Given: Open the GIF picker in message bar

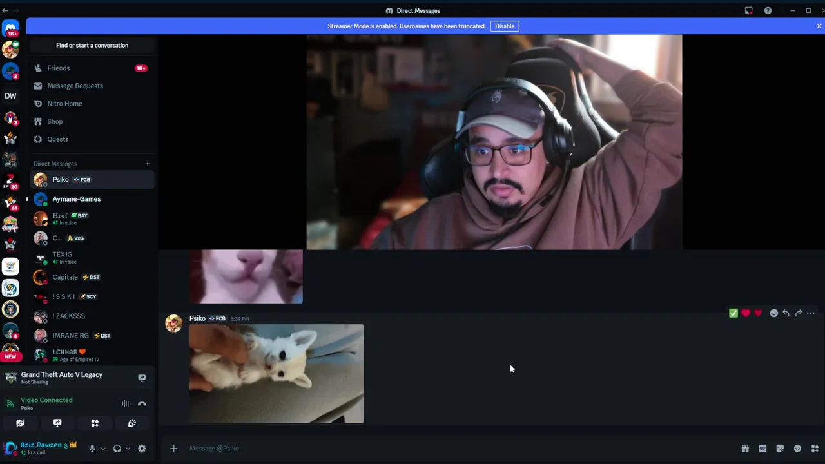Looking at the screenshot, I should (x=762, y=449).
